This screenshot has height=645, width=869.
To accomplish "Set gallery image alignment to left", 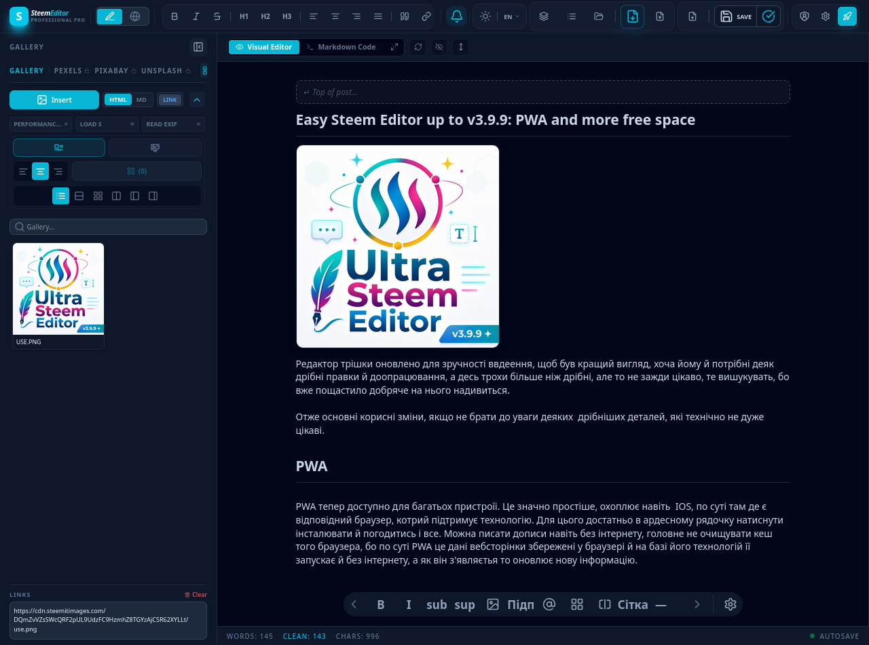I will click(x=23, y=171).
